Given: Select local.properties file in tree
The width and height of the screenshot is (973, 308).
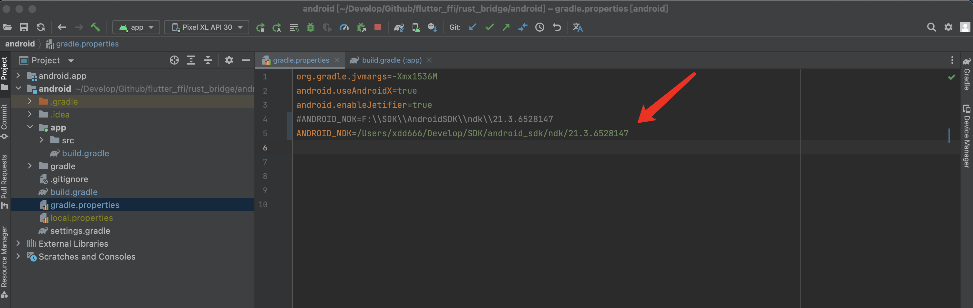Looking at the screenshot, I should click(x=82, y=218).
